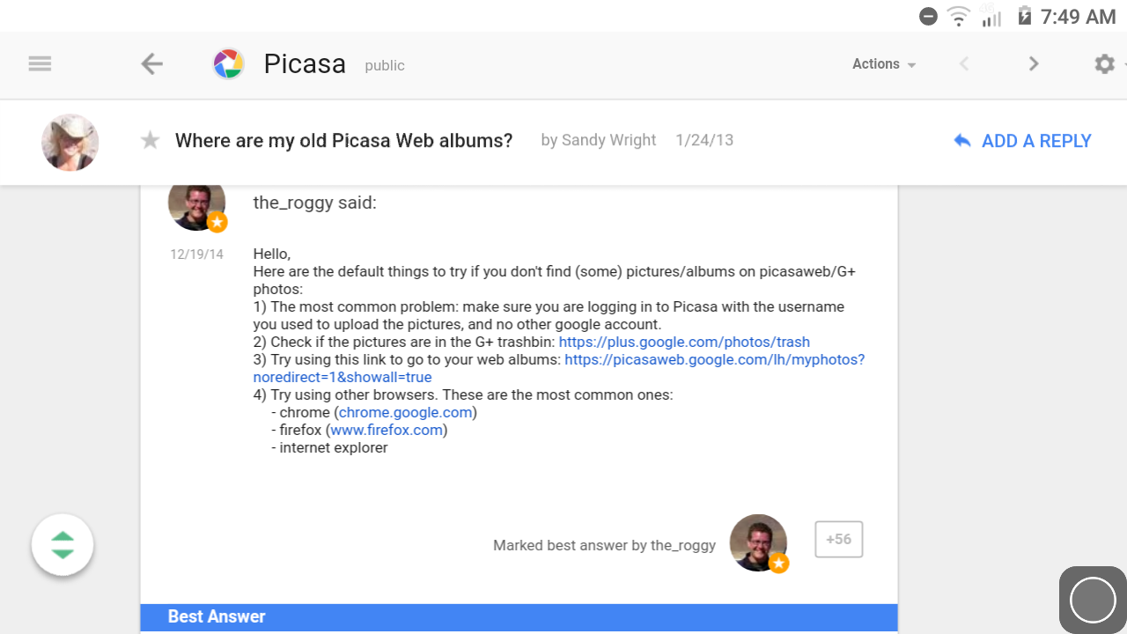Screen dimensions: 1127x634
Task: Go back with the left arrow
Action: (x=151, y=64)
